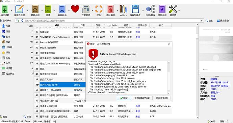The width and height of the screenshot is (233, 123).
Task: Expand the Publisher (出版商) category
Action: 0,47
